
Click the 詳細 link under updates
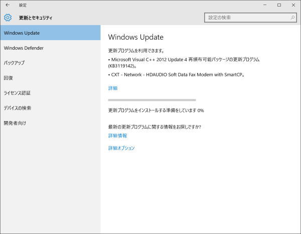(113, 88)
